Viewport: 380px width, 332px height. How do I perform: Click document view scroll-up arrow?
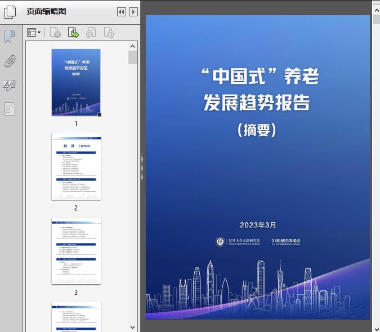(x=377, y=11)
